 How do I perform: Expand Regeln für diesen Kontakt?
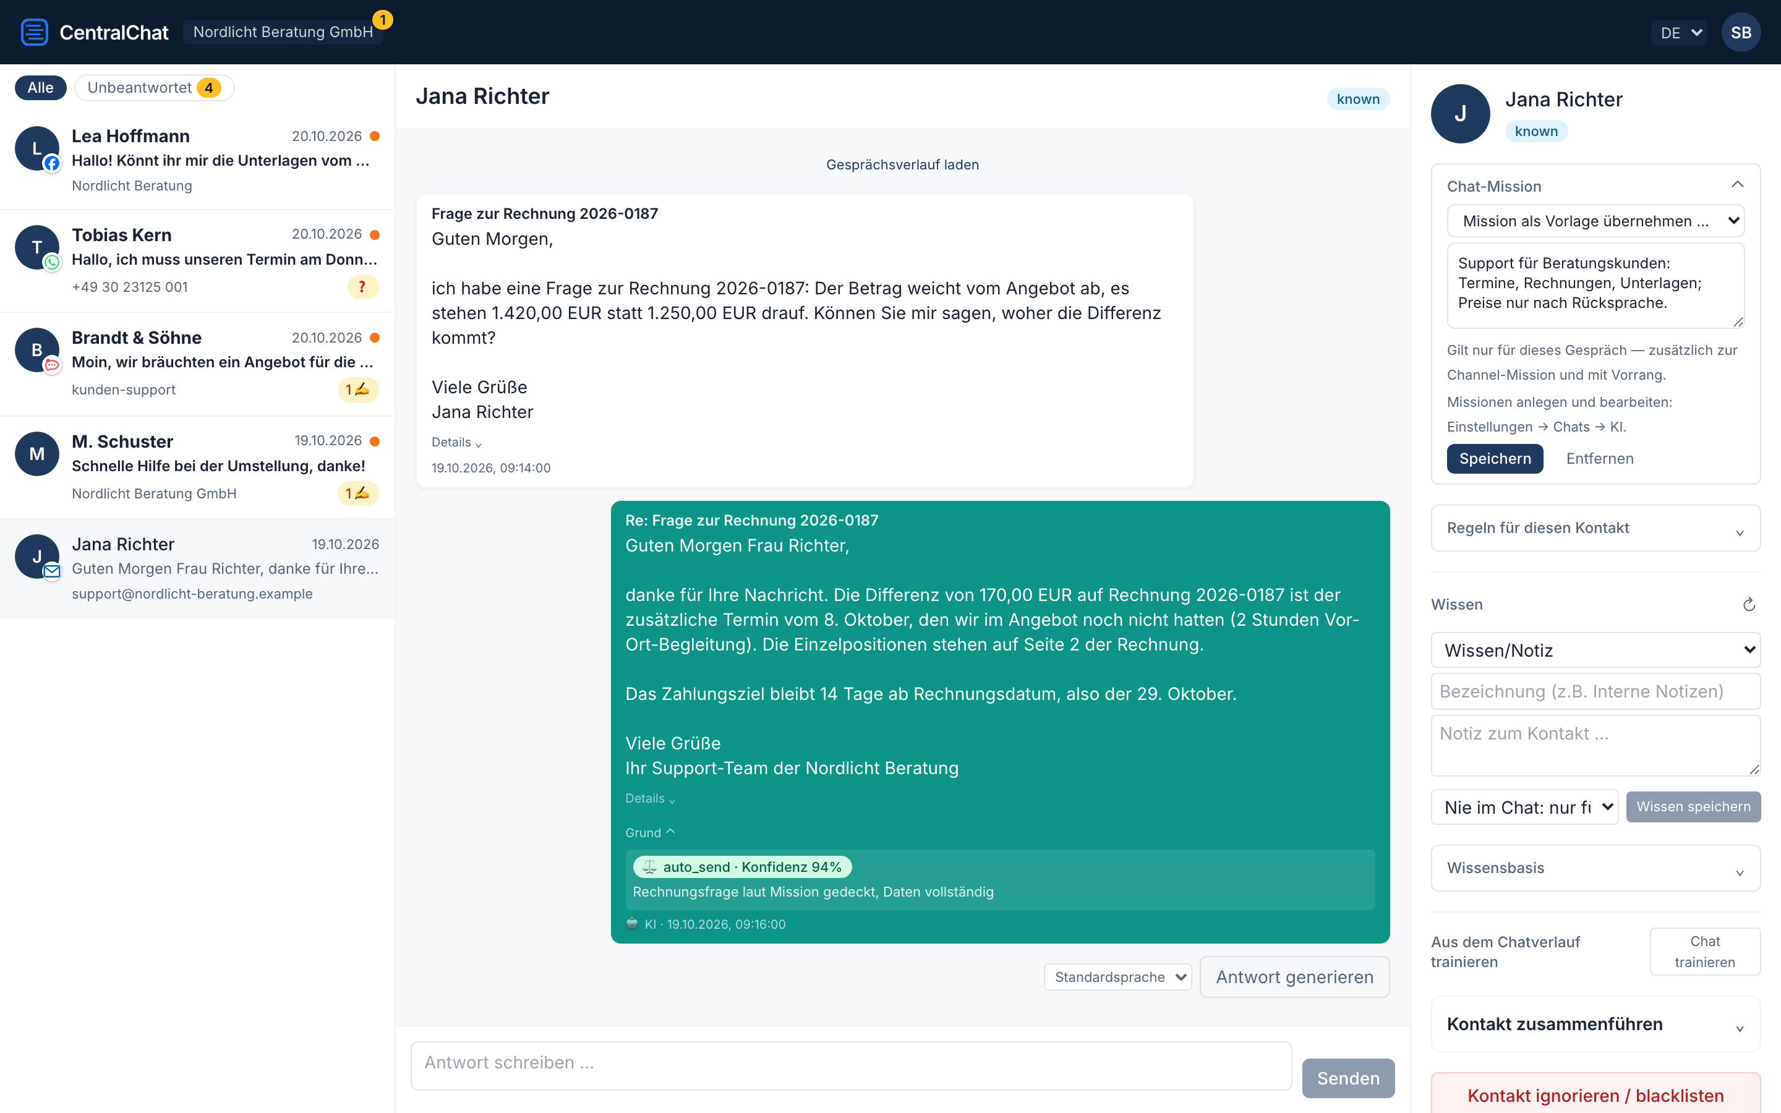pos(1595,529)
